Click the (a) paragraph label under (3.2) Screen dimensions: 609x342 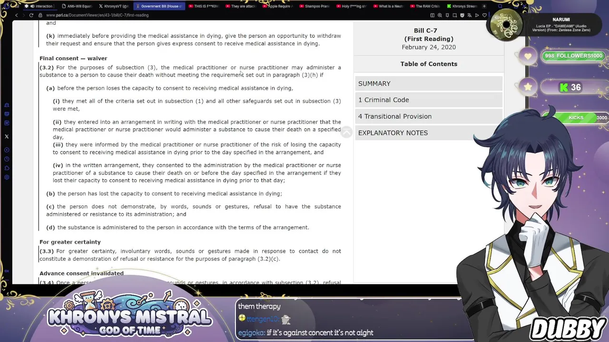[50, 88]
